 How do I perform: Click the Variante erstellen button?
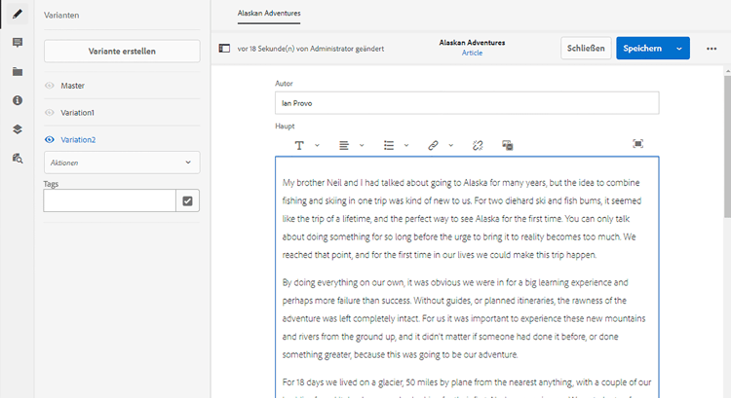122,52
